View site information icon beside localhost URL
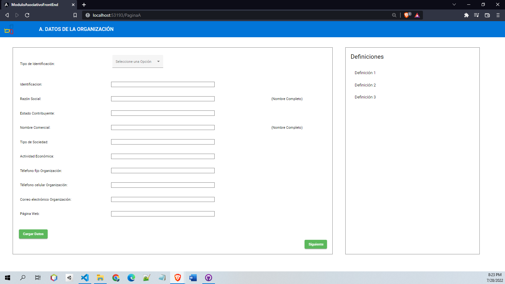 (88, 15)
